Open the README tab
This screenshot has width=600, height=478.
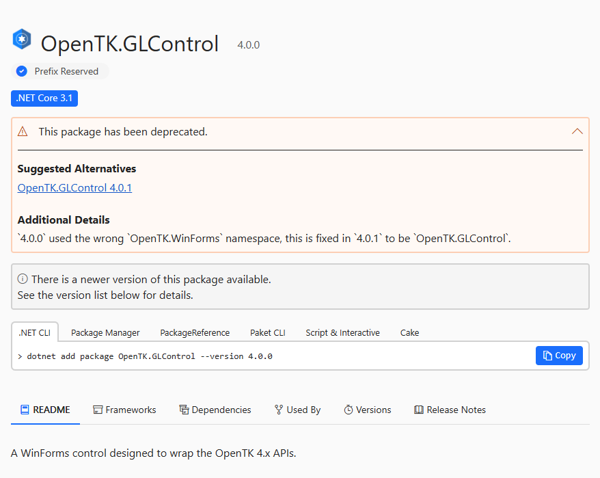point(45,410)
